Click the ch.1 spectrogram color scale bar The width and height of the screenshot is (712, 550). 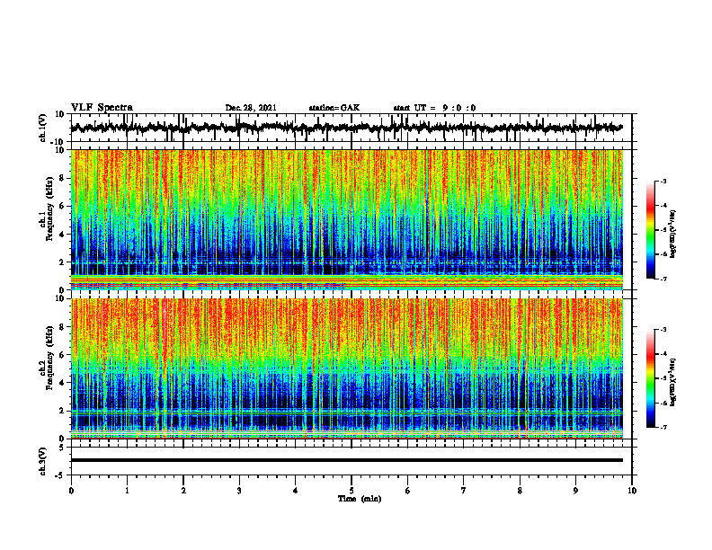(x=651, y=230)
